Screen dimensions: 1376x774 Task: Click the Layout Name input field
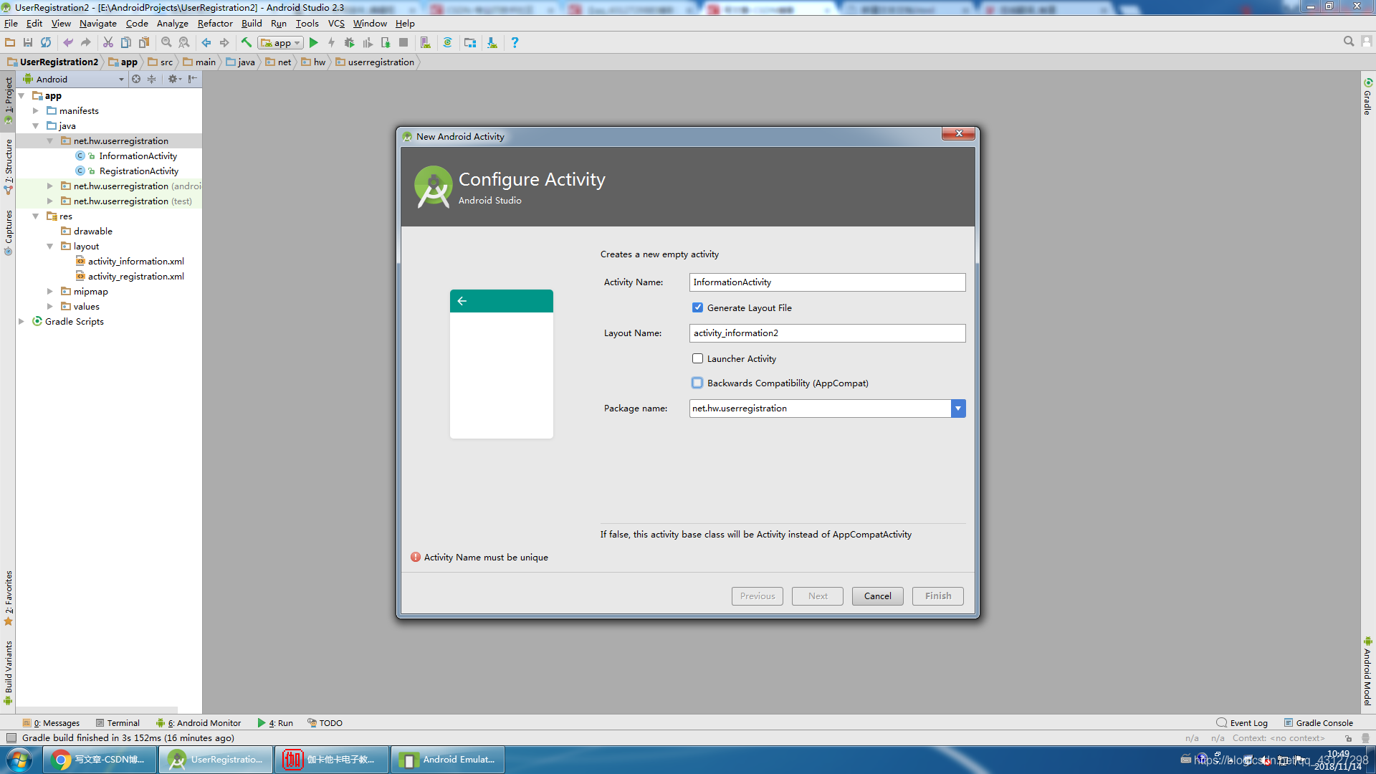click(x=827, y=333)
